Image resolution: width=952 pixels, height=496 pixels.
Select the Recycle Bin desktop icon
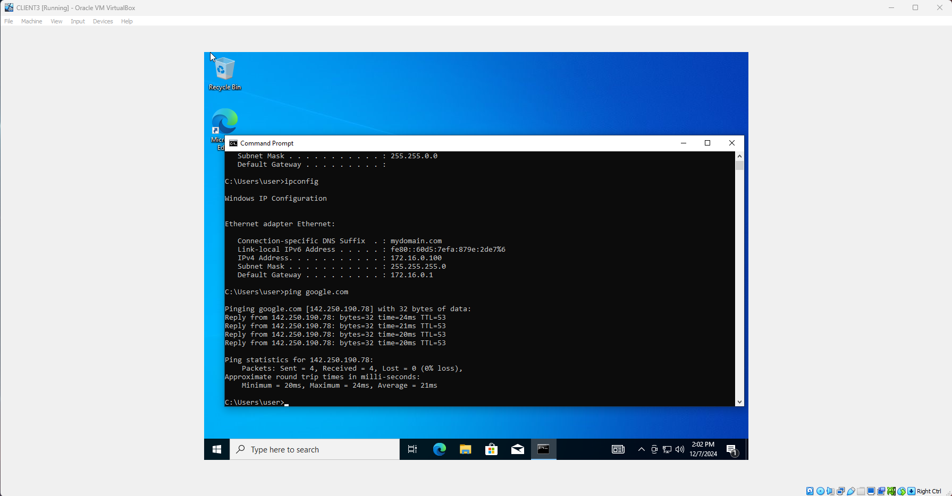click(224, 73)
